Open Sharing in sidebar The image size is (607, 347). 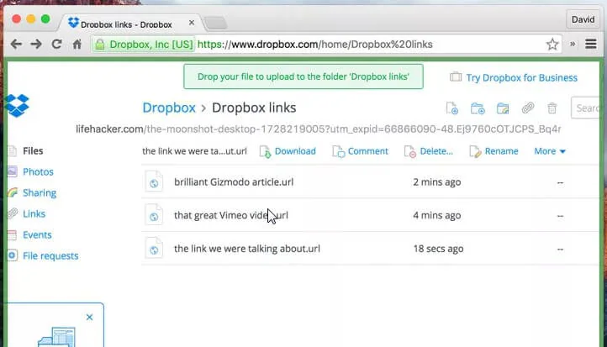[40, 192]
